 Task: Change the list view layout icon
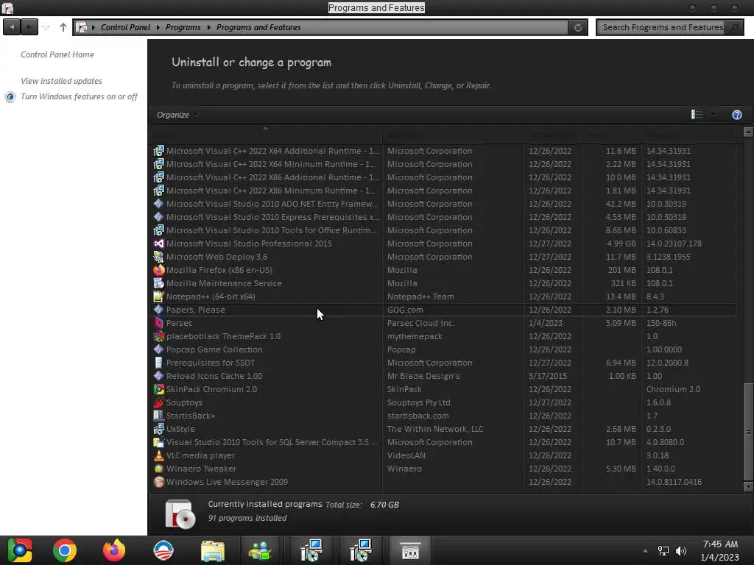[697, 114]
